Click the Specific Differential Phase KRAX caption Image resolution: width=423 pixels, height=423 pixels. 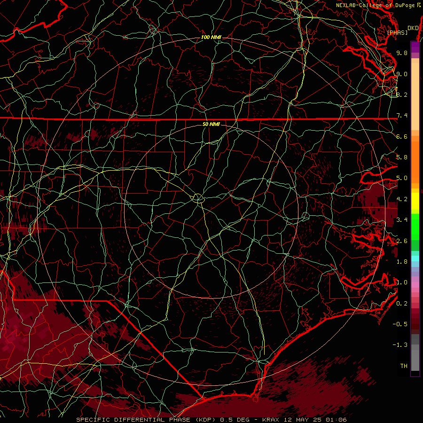pos(211,420)
